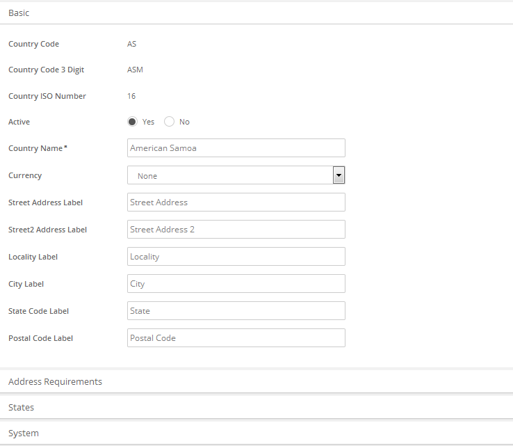This screenshot has width=513, height=446.
Task: Click the Country Code value AS
Action: 131,44
